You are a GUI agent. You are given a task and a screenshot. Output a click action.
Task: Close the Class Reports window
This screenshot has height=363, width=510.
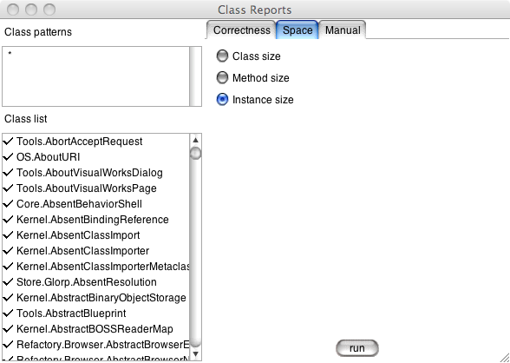tap(13, 9)
